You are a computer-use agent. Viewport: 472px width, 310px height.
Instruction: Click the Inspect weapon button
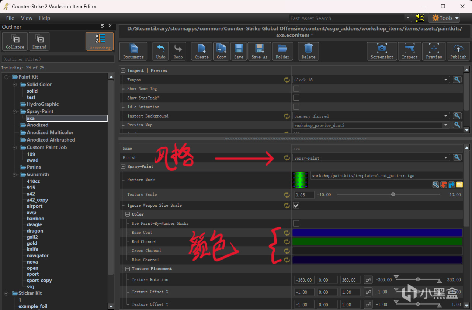[410, 51]
